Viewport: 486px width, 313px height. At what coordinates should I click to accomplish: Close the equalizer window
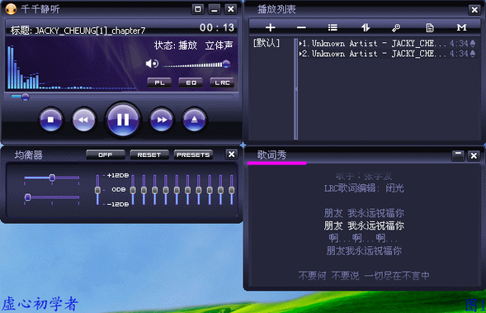click(232, 154)
